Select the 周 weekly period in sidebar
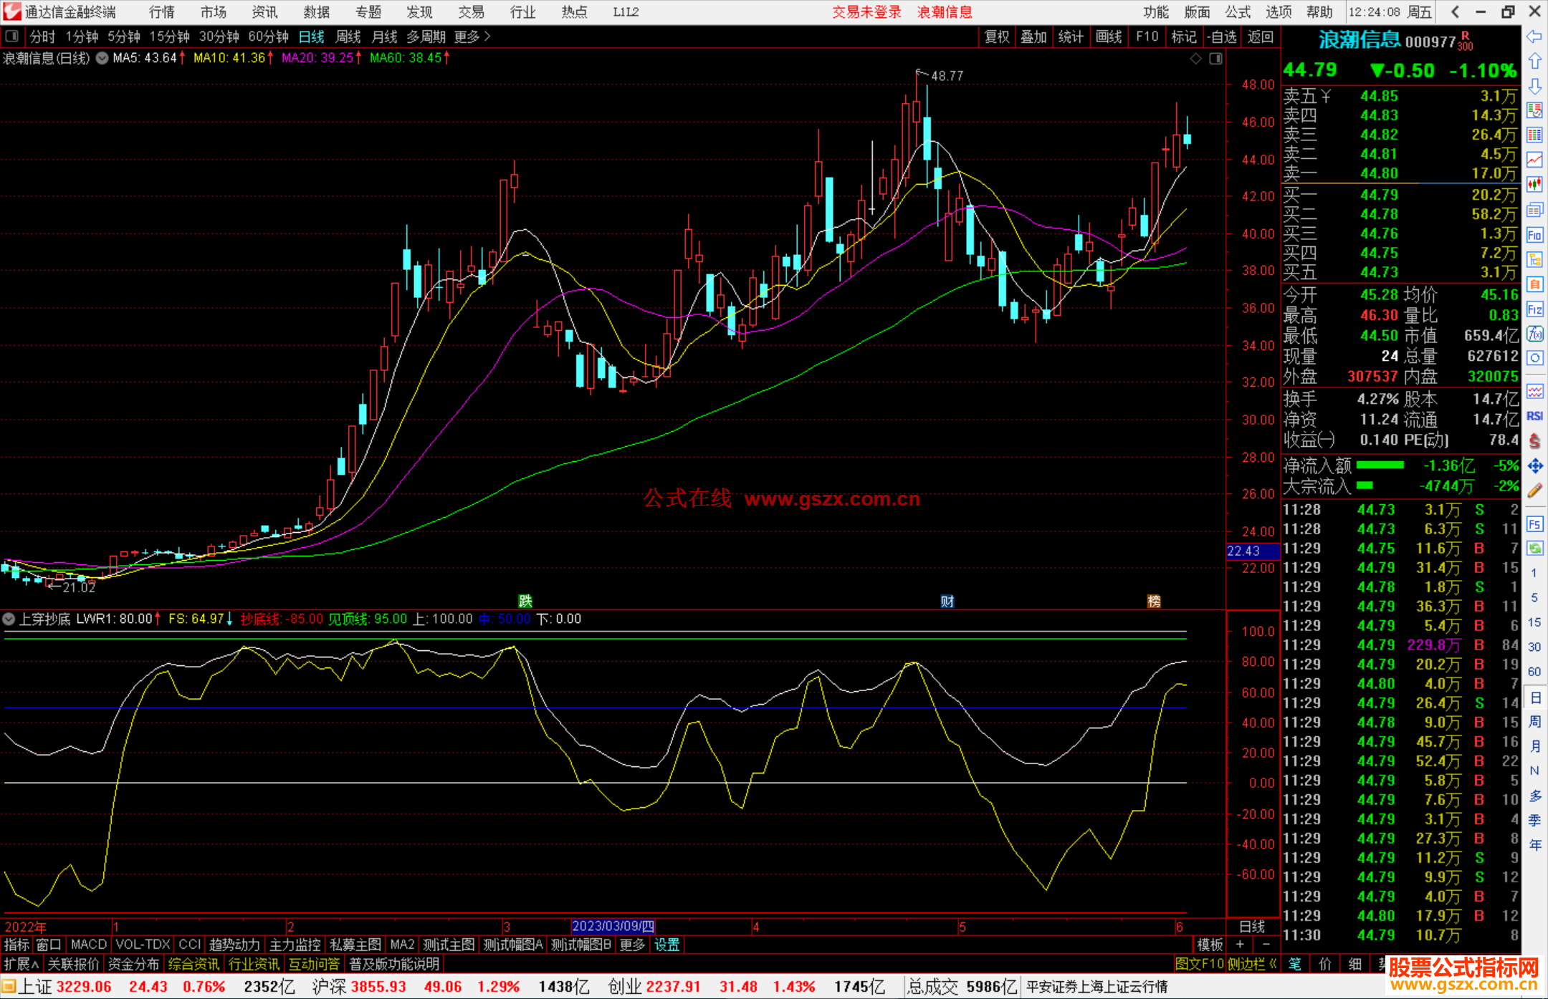The width and height of the screenshot is (1548, 999). click(1534, 721)
